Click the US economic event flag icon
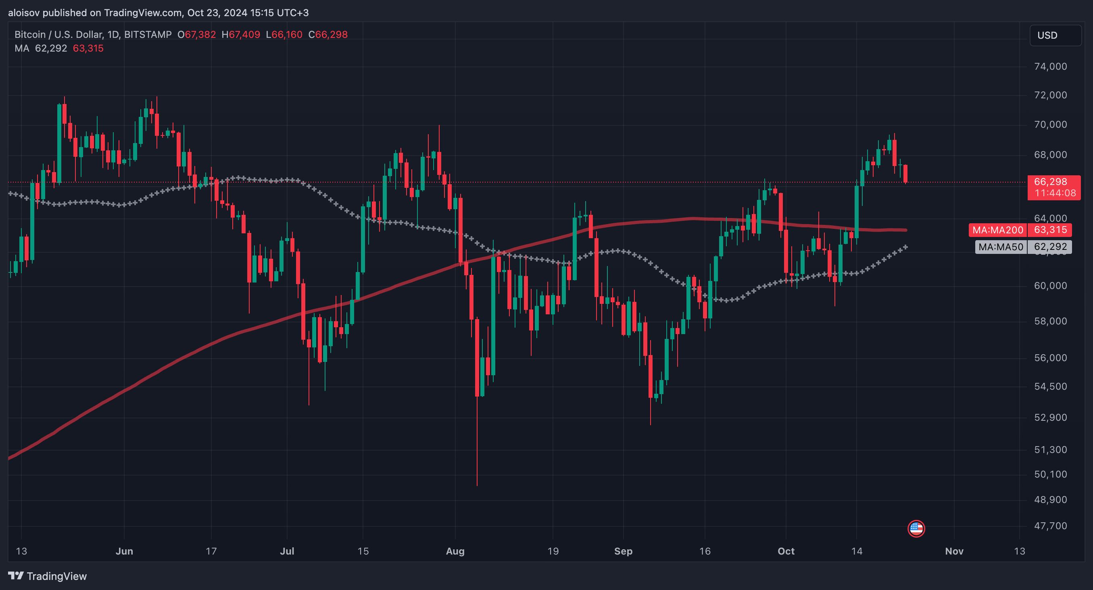 [x=916, y=529]
